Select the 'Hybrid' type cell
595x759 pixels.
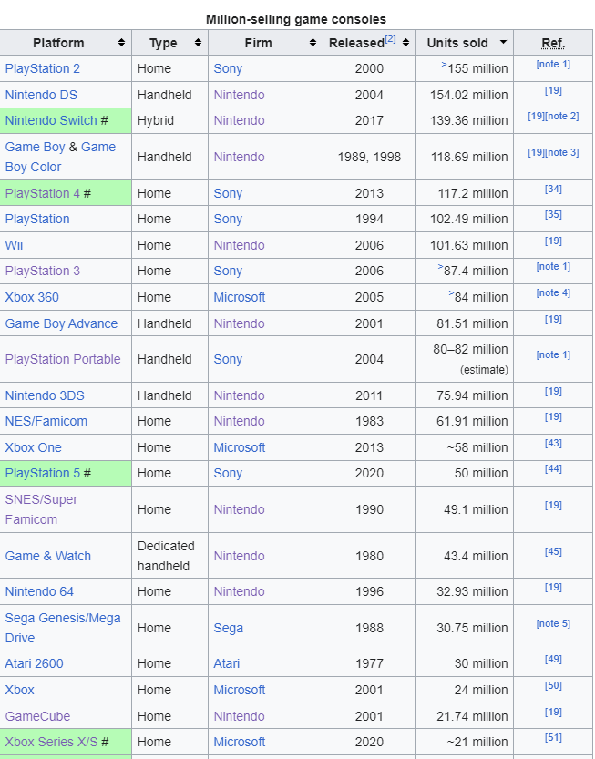169,120
